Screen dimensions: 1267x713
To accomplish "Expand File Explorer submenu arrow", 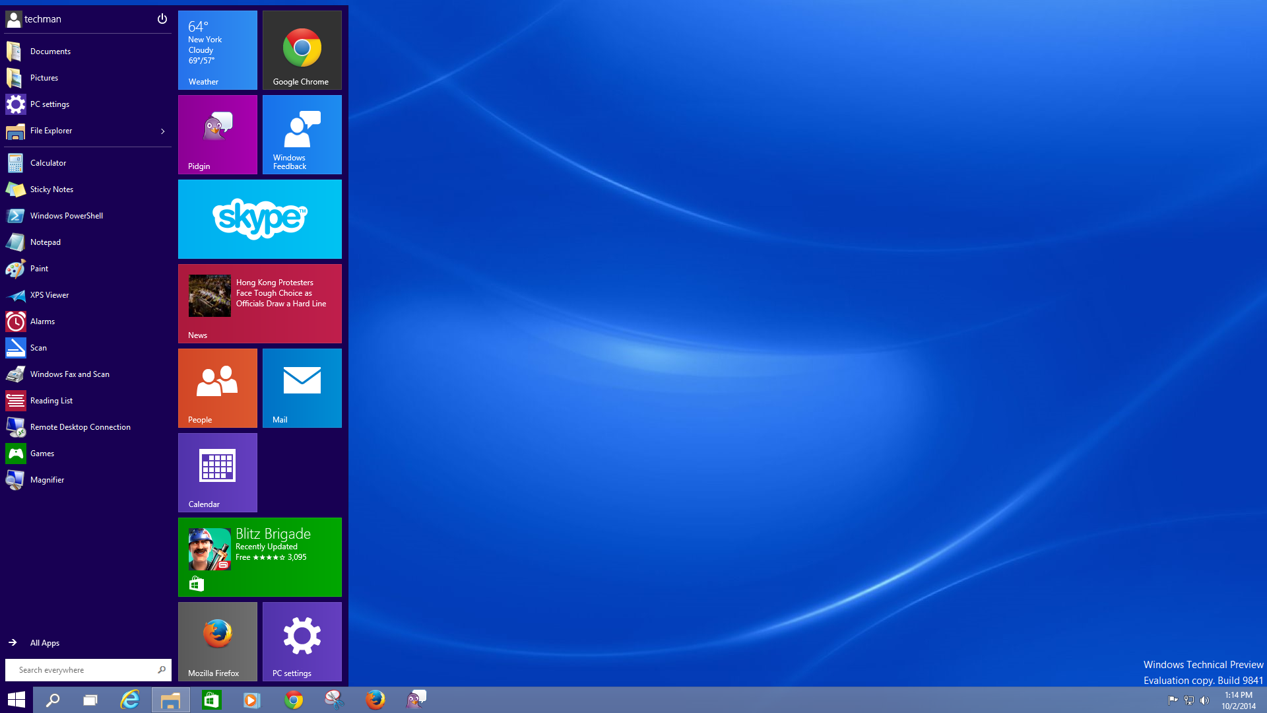I will coord(162,131).
